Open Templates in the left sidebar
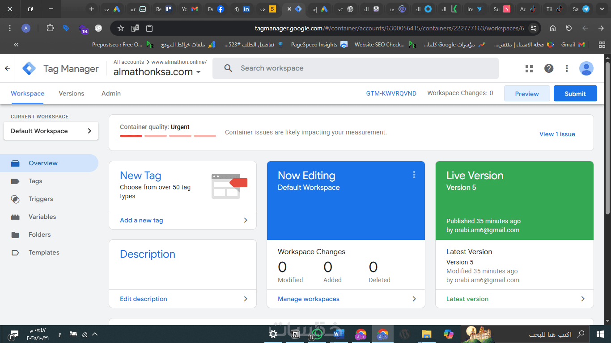Screen dimensions: 611x343 point(44,252)
